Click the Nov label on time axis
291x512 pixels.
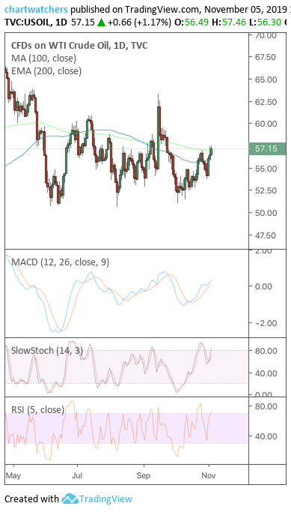(x=209, y=475)
